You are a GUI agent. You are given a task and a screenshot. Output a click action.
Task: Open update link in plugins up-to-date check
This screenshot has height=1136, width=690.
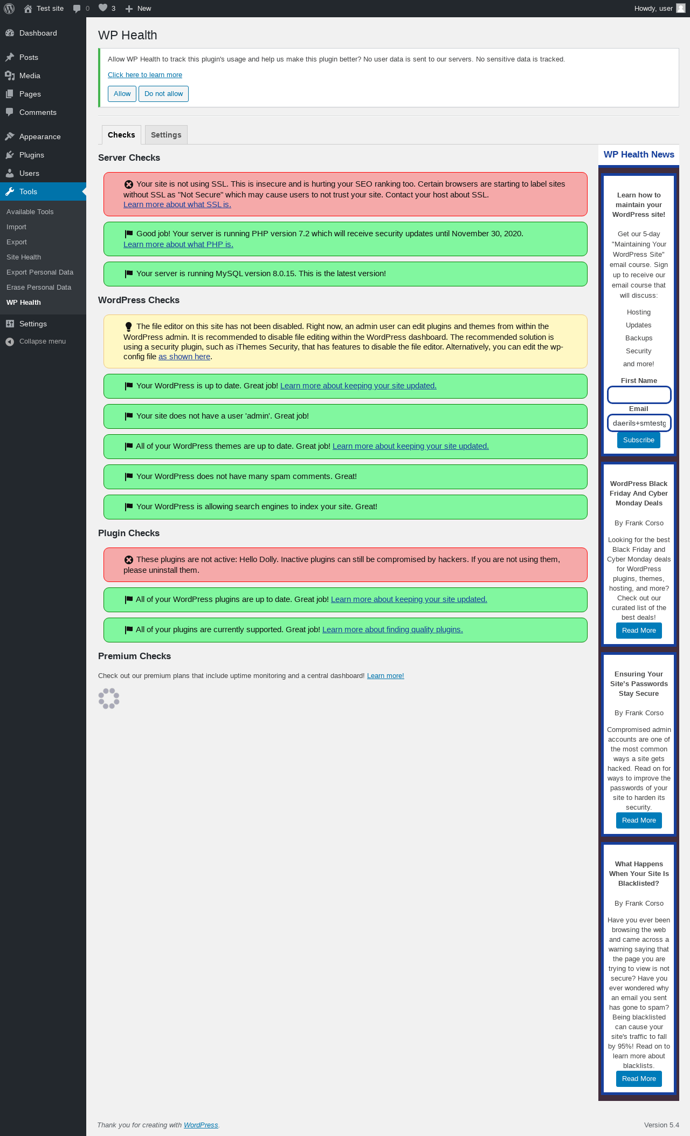[x=409, y=599]
